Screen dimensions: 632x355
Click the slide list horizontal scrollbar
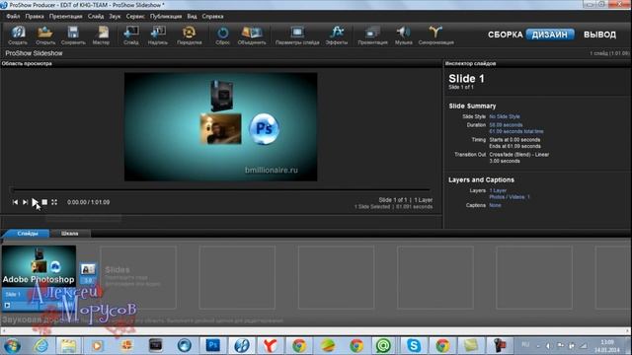[316, 331]
